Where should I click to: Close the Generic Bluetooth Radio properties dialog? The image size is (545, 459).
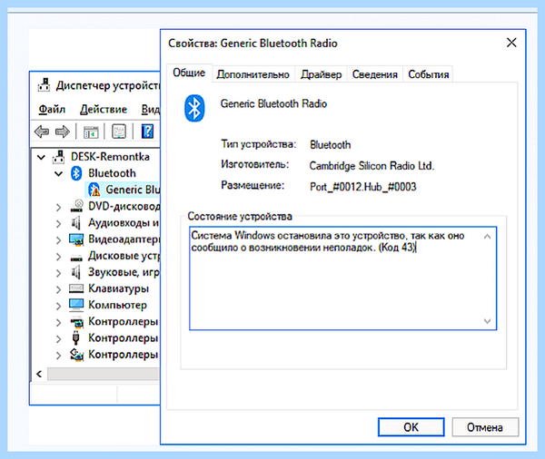click(x=511, y=43)
